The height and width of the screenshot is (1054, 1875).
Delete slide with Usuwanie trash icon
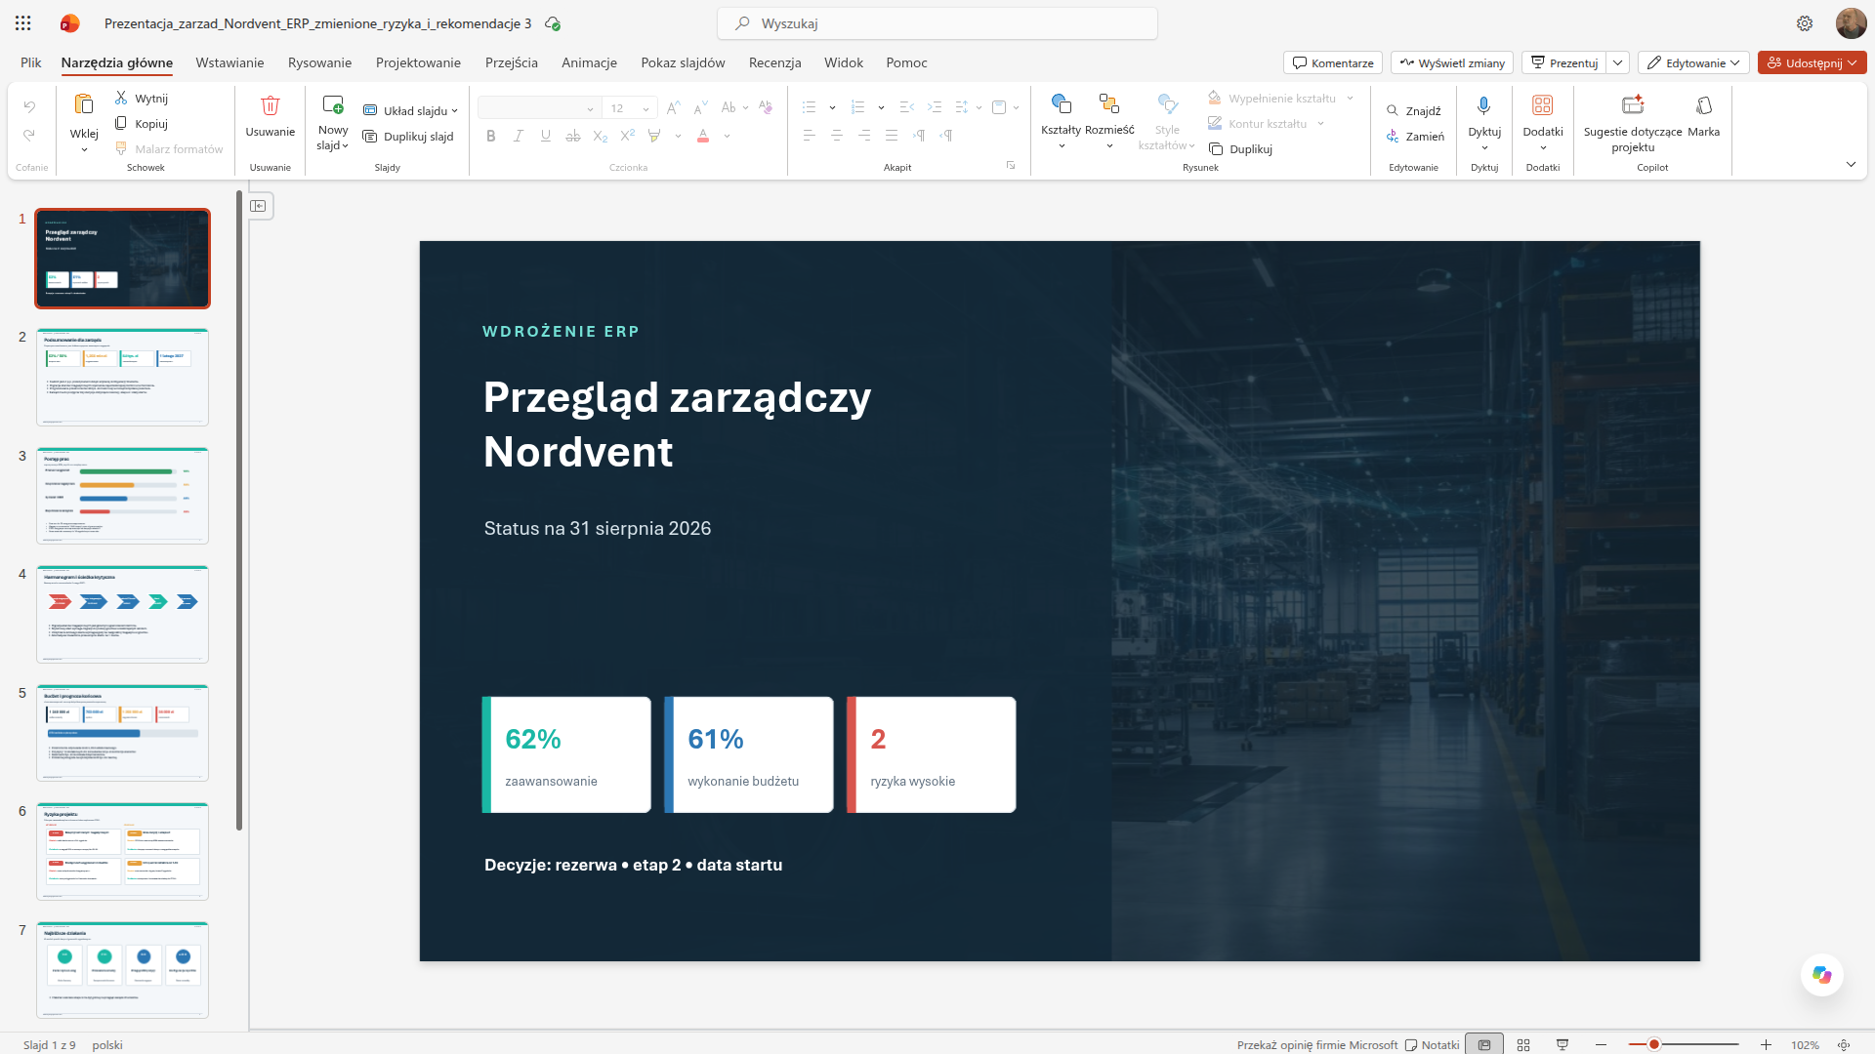click(x=271, y=104)
